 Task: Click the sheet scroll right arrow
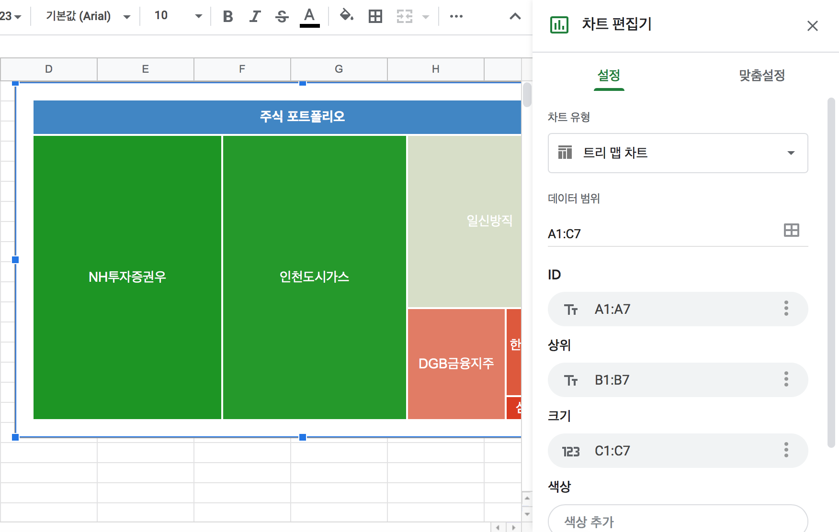(514, 527)
